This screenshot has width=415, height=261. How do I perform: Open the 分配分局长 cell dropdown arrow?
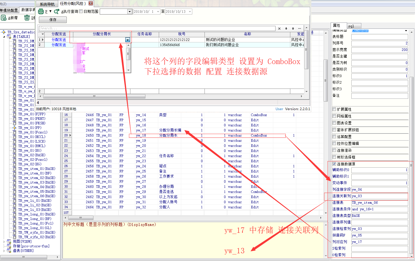coord(128,40)
